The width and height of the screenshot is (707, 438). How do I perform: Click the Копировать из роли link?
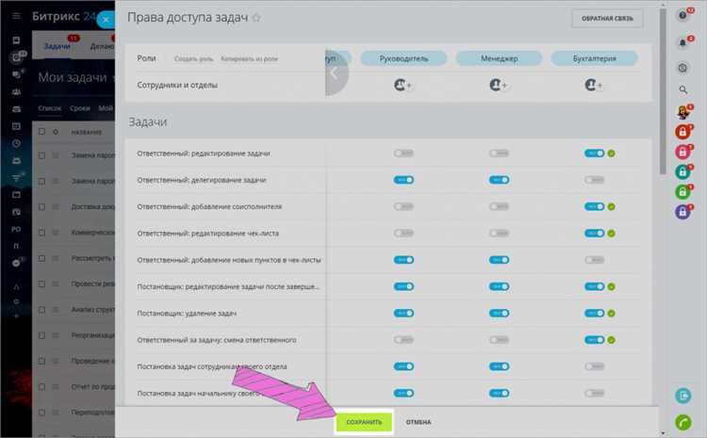249,59
